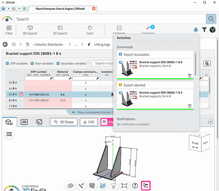Screen dimensions: 219x191
Task: Switch to the 2D view tab
Action: click(x=24, y=122)
